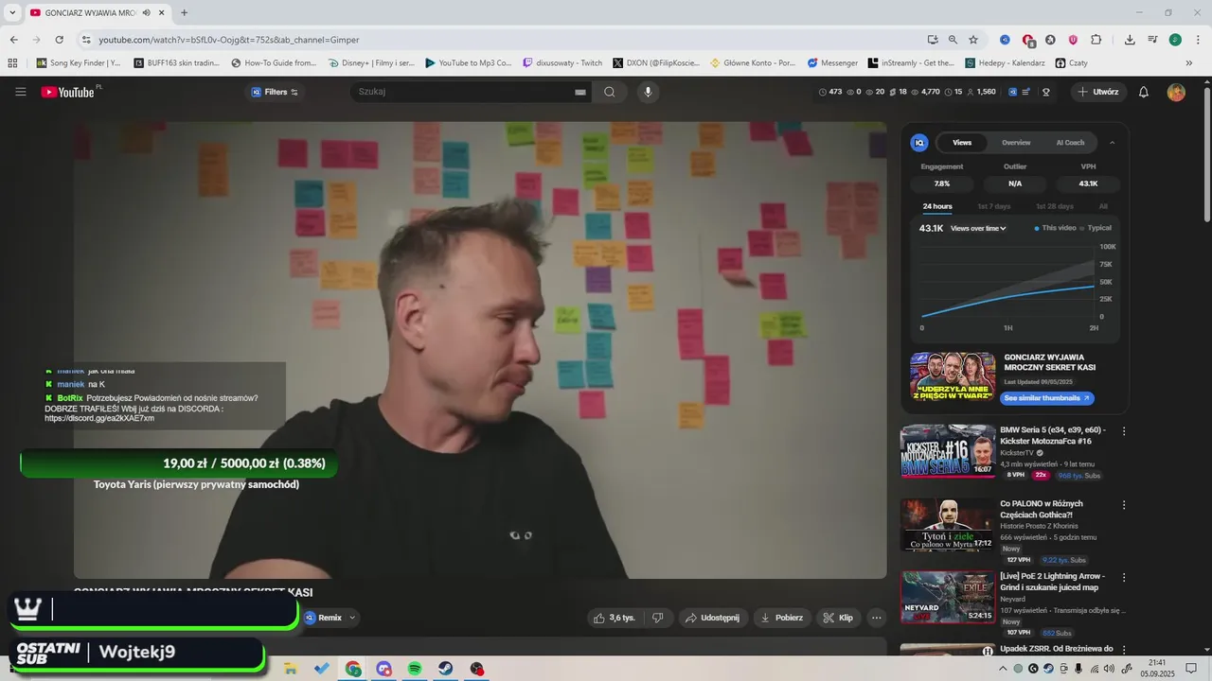The image size is (1212, 681).
Task: Switch to the Overview tab
Action: (x=1016, y=143)
